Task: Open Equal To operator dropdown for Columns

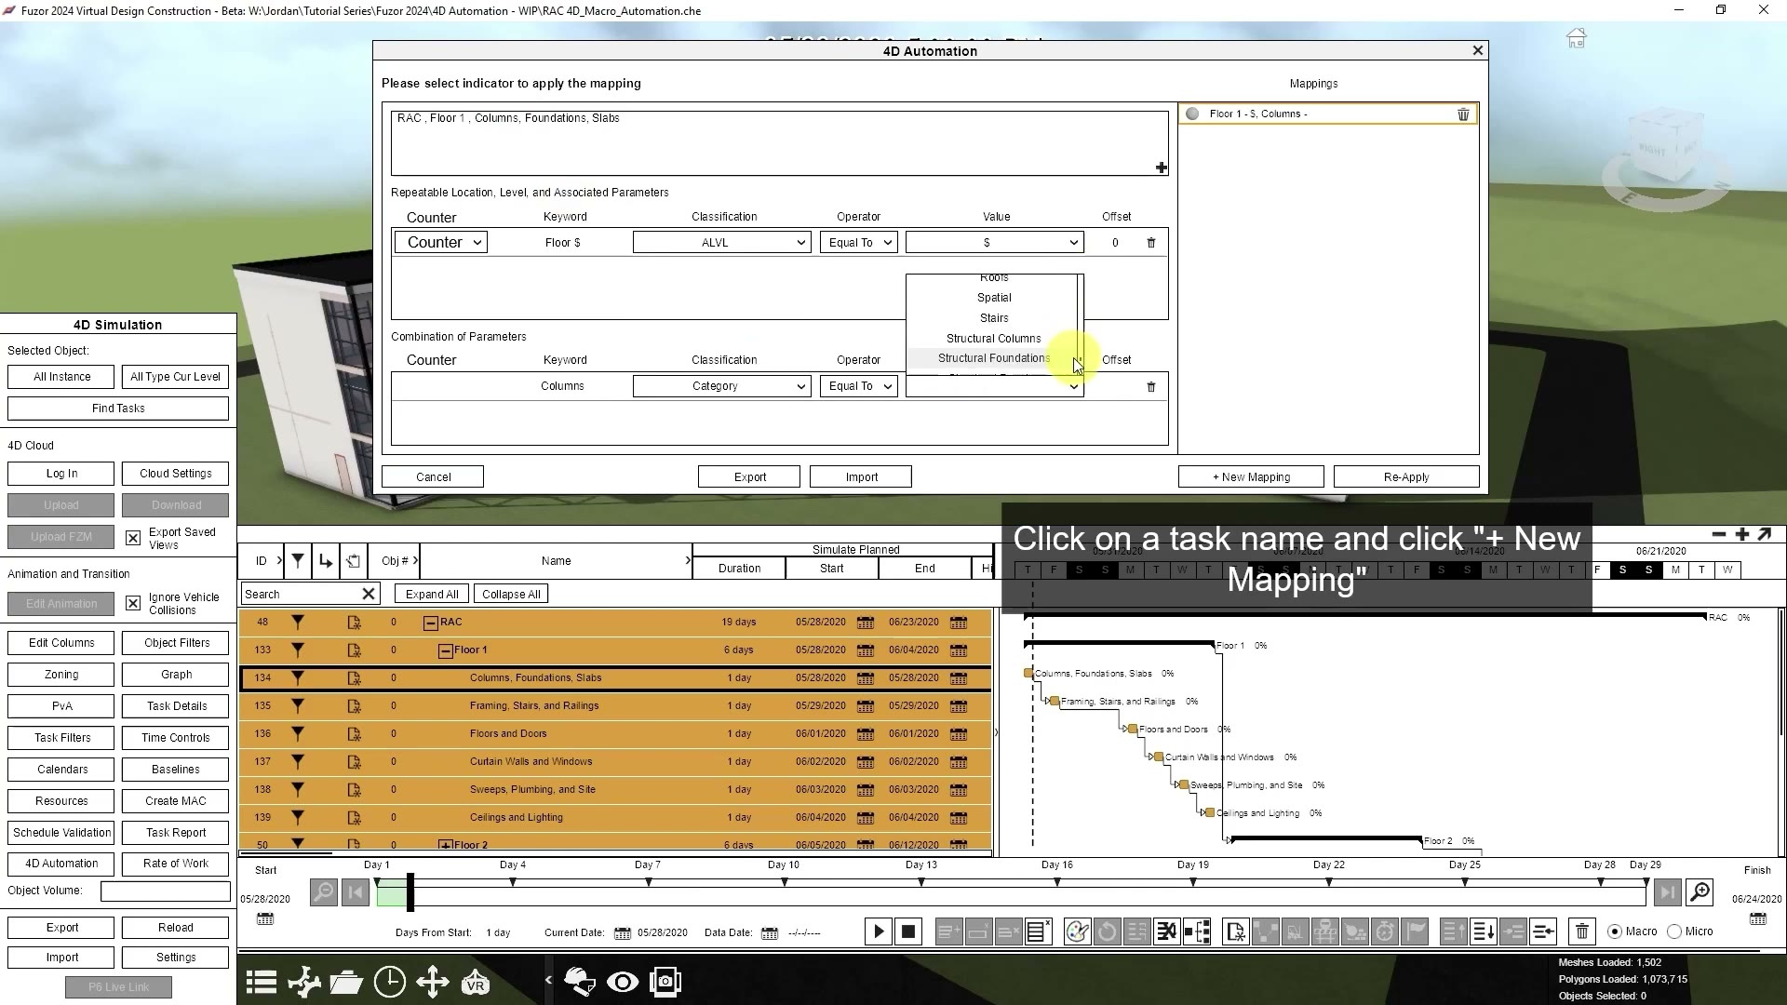Action: coord(858,386)
